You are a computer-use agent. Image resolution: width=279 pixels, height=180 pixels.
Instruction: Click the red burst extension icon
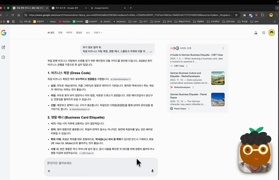(256, 15)
